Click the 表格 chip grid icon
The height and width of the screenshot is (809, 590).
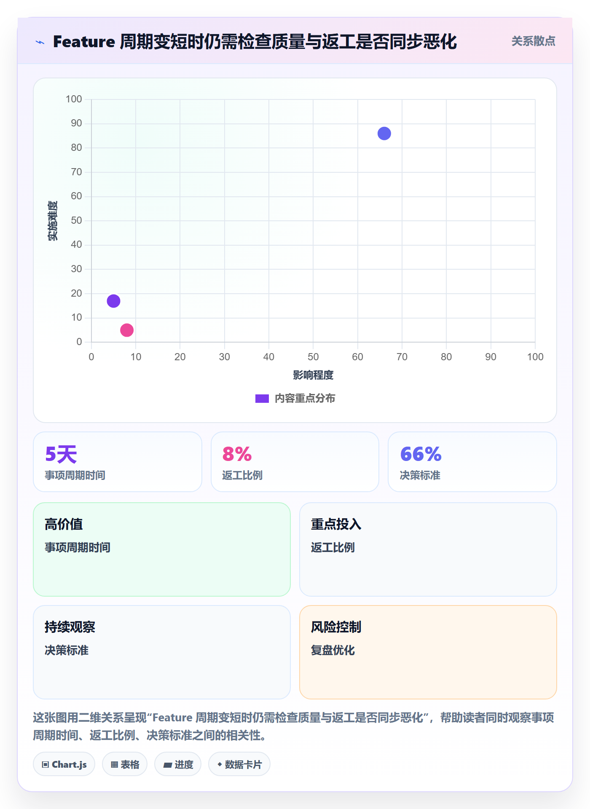pos(115,765)
